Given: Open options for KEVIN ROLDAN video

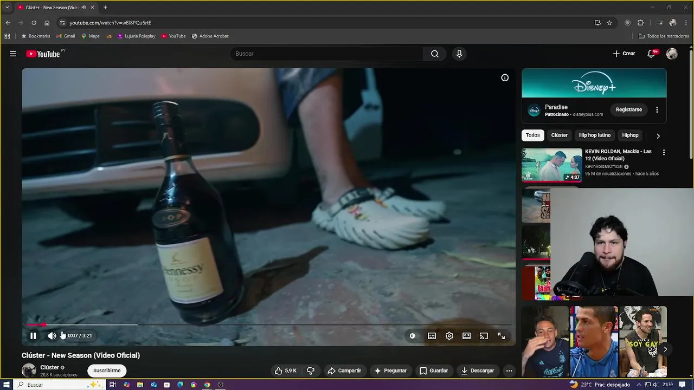Looking at the screenshot, I should coord(664,153).
